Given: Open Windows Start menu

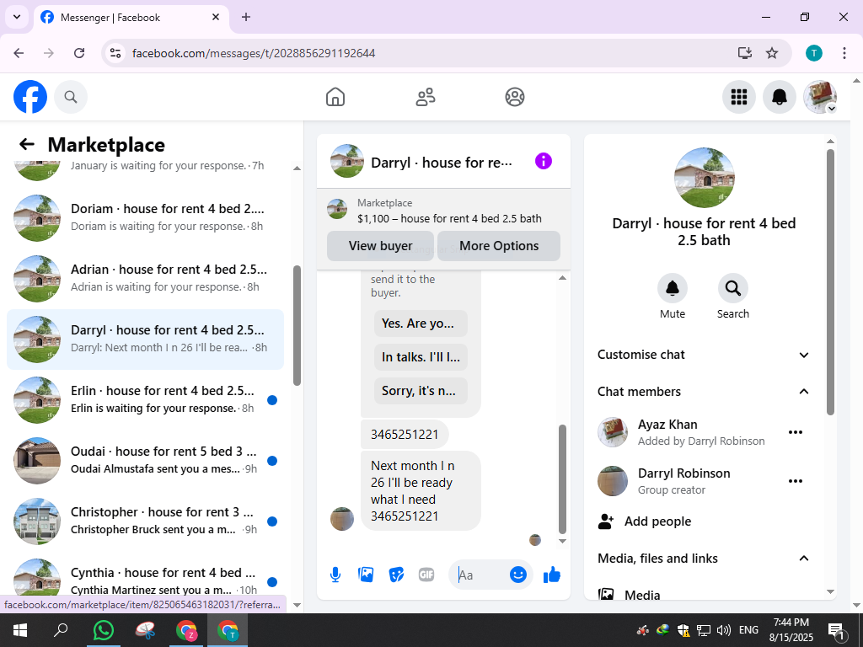Looking at the screenshot, I should [x=20, y=630].
